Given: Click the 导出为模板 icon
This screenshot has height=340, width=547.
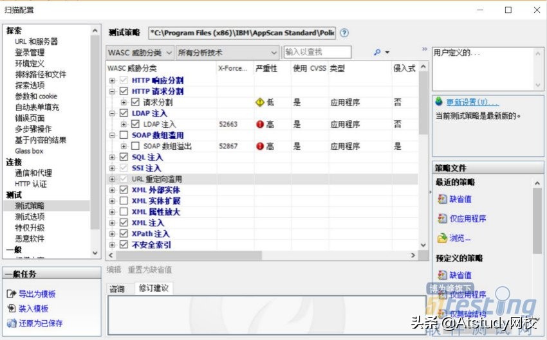Looking at the screenshot, I should [x=12, y=294].
